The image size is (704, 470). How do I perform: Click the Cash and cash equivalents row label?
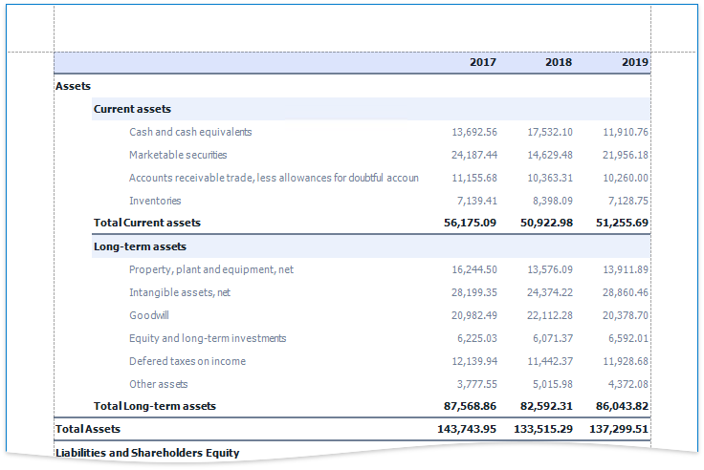(190, 132)
